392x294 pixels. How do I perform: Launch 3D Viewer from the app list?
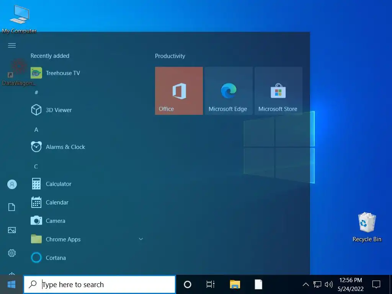pyautogui.click(x=87, y=110)
